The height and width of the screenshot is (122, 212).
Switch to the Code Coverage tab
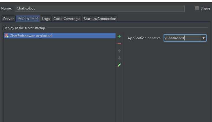coord(66,19)
